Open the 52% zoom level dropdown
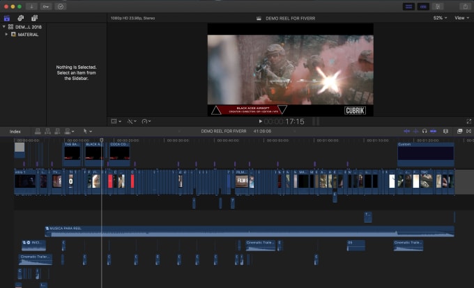Image resolution: width=474 pixels, height=288 pixels. [x=440, y=18]
